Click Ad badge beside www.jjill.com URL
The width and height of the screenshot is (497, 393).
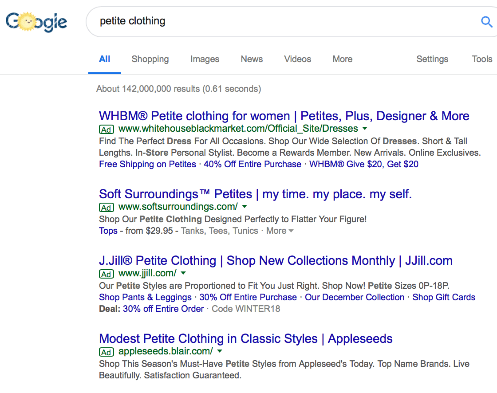[106, 274]
